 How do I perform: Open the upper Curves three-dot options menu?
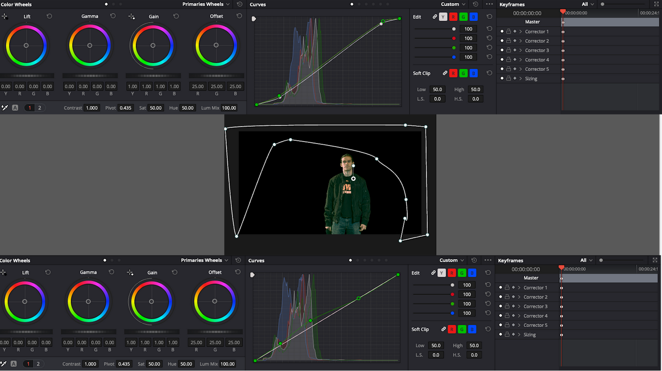(x=488, y=4)
